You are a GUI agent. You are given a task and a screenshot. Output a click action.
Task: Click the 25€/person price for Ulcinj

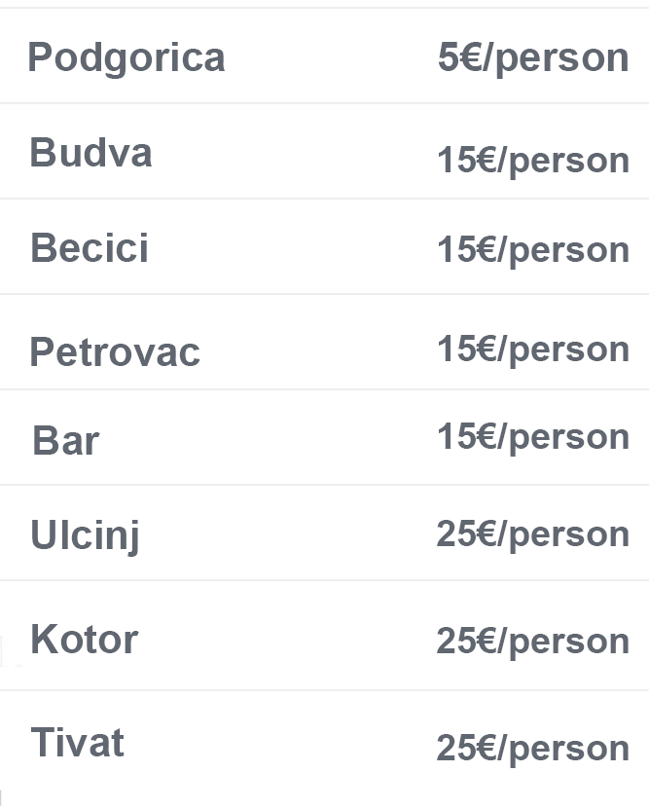click(x=533, y=533)
